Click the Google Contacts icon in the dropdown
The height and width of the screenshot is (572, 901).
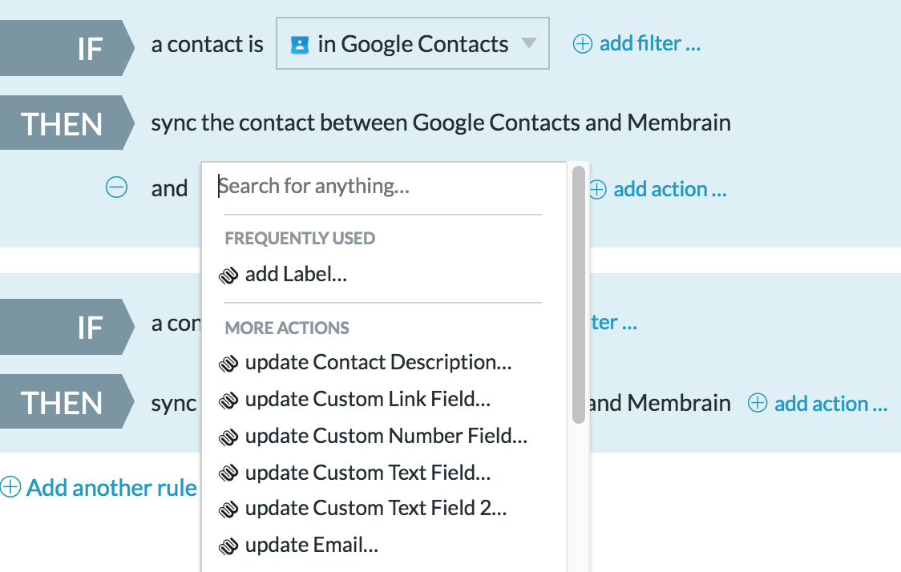pos(299,45)
